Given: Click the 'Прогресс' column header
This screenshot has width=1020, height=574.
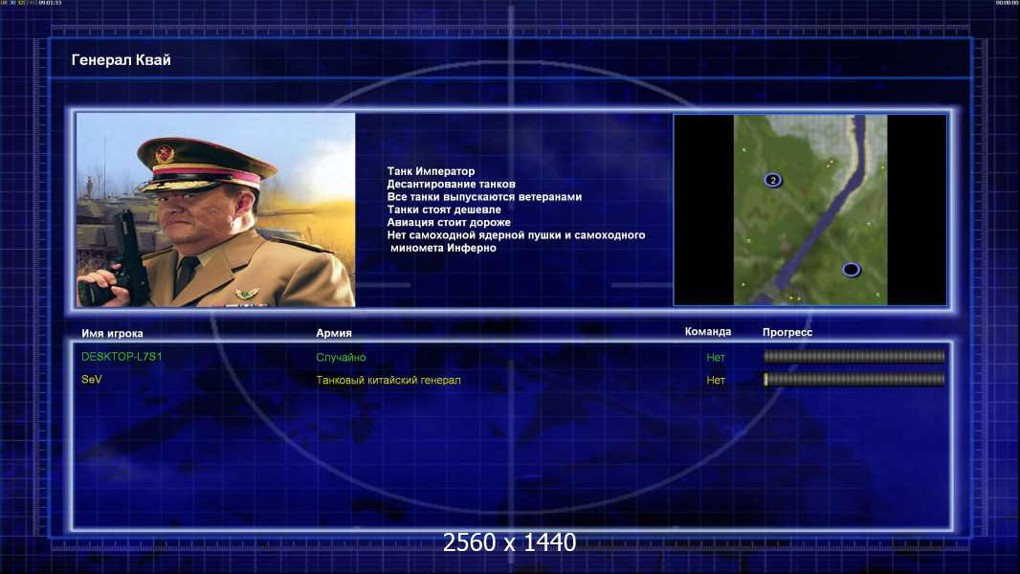Looking at the screenshot, I should pyautogui.click(x=787, y=332).
